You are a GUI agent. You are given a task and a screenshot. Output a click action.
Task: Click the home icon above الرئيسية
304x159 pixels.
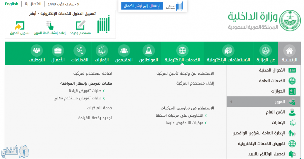289,50
